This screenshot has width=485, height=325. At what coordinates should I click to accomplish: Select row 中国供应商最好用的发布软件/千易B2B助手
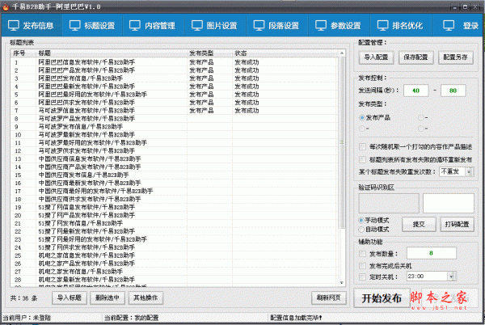175,191
